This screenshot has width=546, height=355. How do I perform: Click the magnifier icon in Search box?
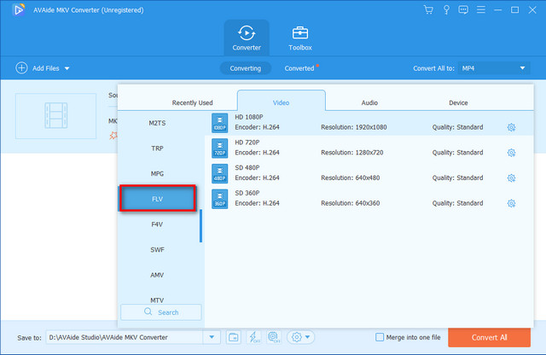point(148,311)
